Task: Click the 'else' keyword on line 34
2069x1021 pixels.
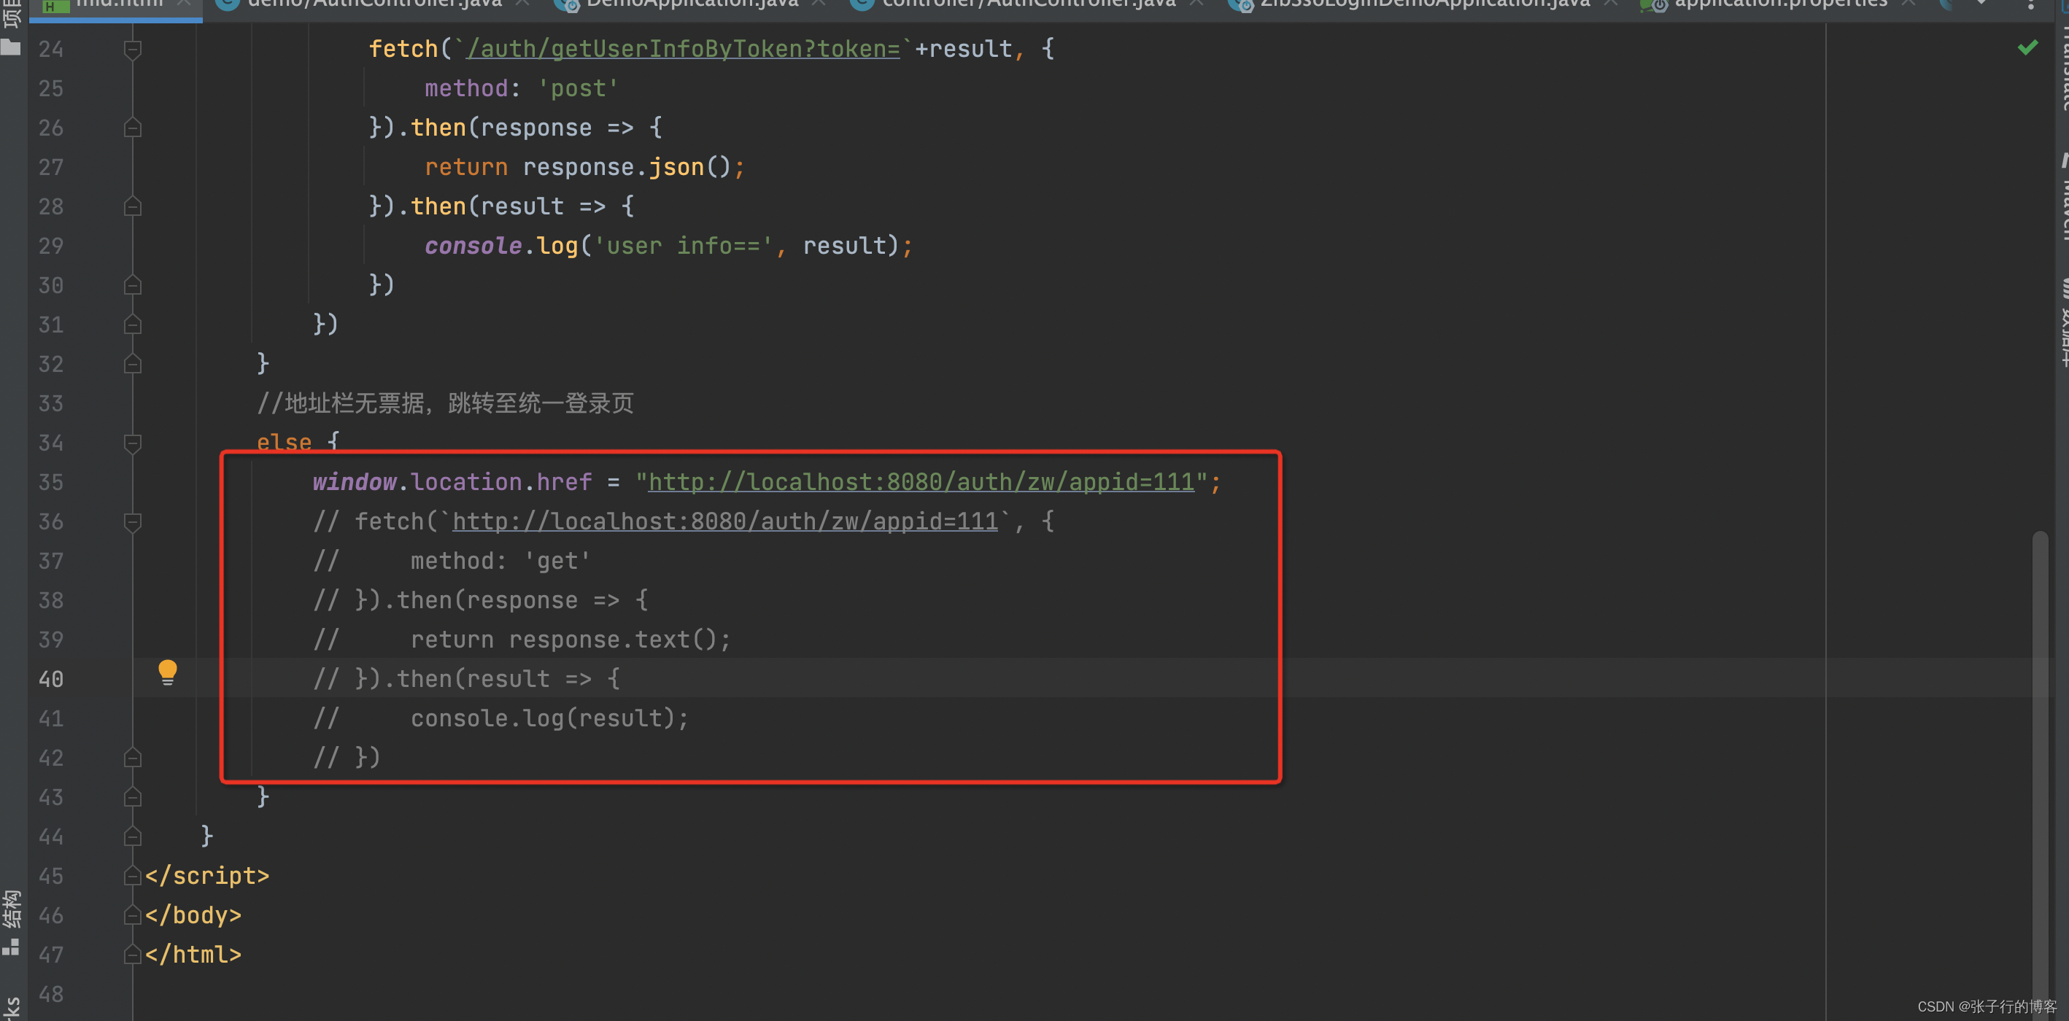Action: [285, 442]
